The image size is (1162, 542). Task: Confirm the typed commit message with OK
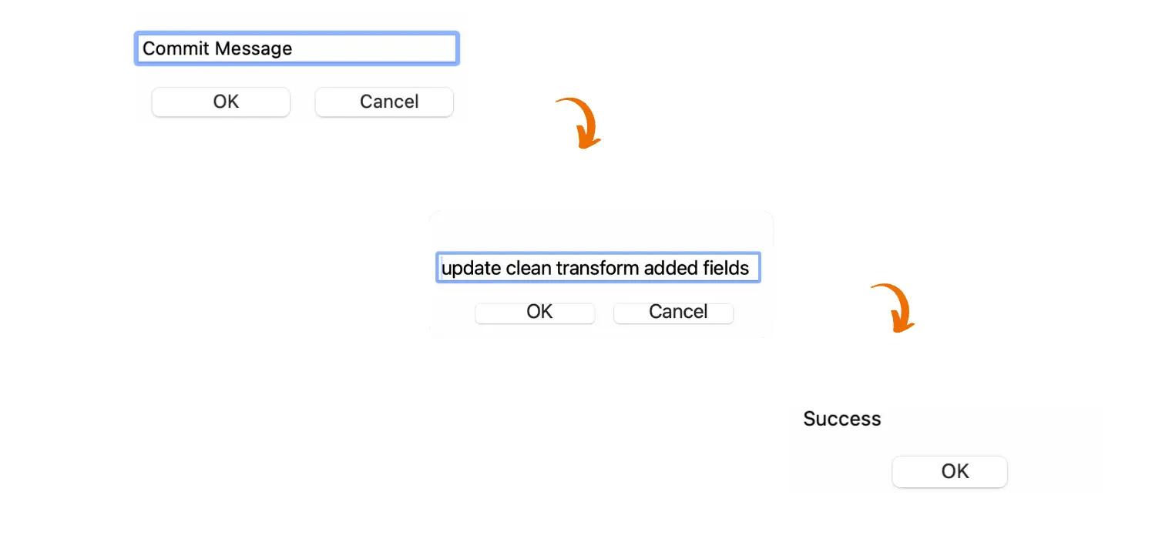point(535,312)
